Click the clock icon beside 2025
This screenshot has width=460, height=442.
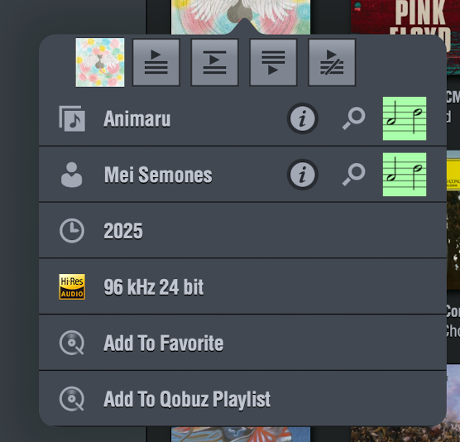click(72, 231)
